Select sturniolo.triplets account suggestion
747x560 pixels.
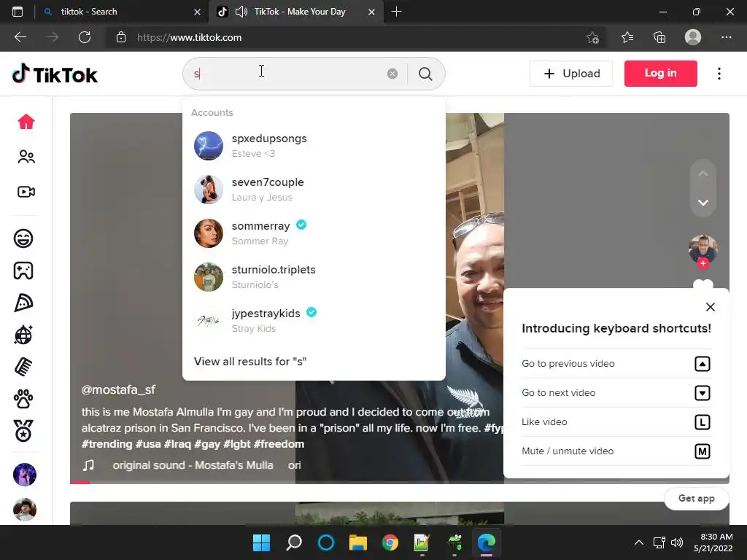click(x=314, y=277)
